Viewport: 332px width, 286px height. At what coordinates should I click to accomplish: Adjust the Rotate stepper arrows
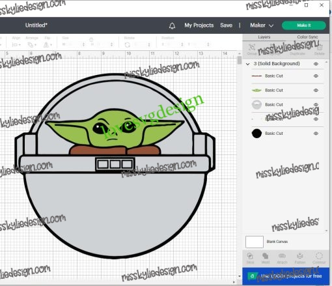tap(149, 44)
